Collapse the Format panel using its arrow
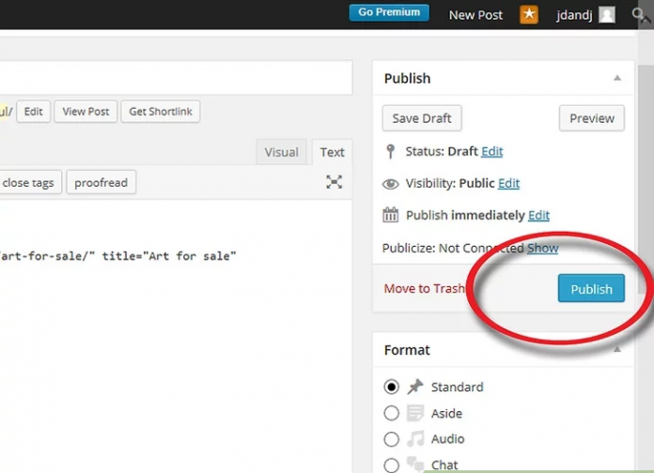654x473 pixels. [617, 350]
